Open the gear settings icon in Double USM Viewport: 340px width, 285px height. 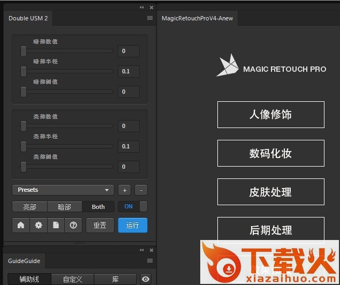39,226
